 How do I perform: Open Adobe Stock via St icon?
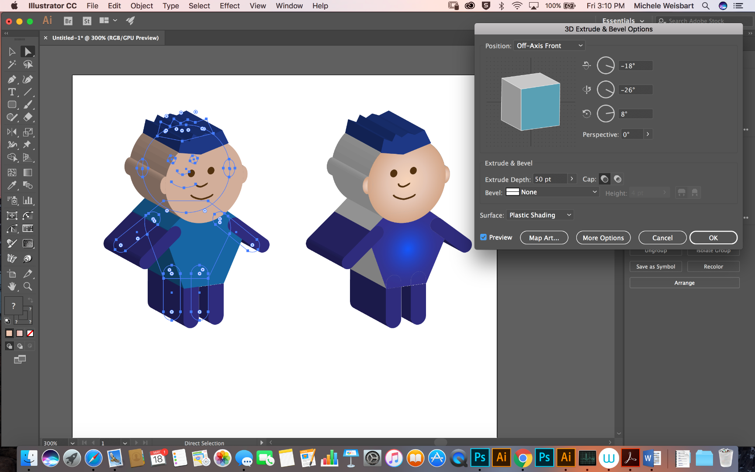pos(87,21)
